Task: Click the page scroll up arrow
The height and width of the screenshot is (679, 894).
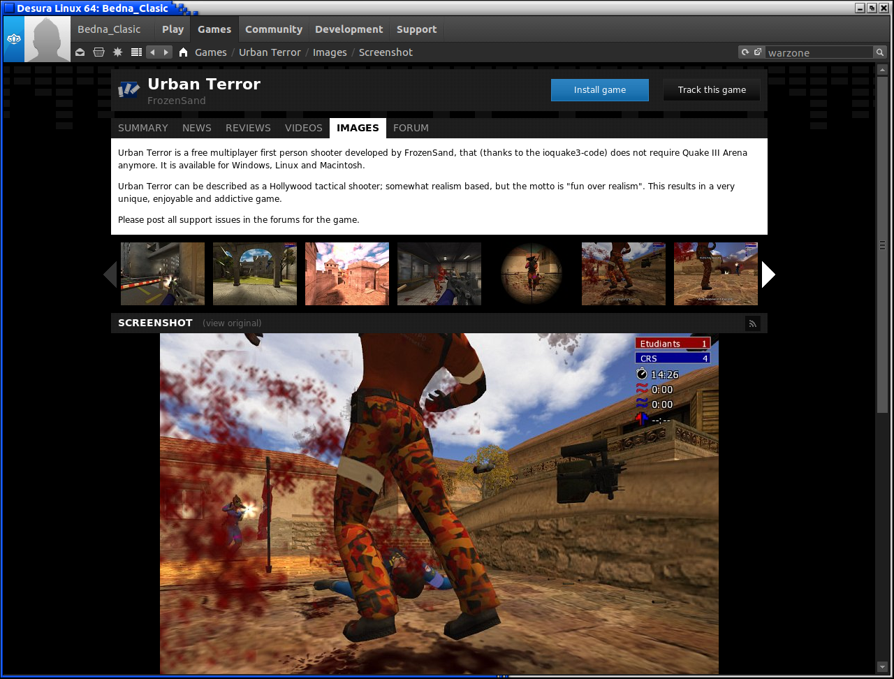Action: point(882,70)
